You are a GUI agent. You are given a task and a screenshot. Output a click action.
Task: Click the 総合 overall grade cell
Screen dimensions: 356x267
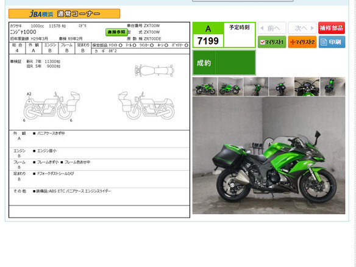[x=17, y=48]
